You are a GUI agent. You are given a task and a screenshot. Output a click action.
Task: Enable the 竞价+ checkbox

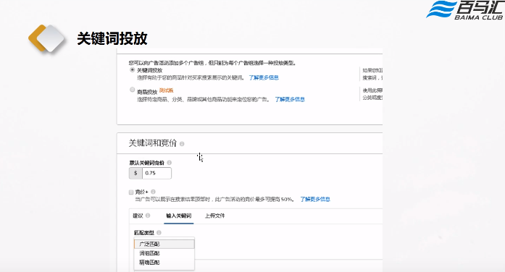(x=131, y=192)
